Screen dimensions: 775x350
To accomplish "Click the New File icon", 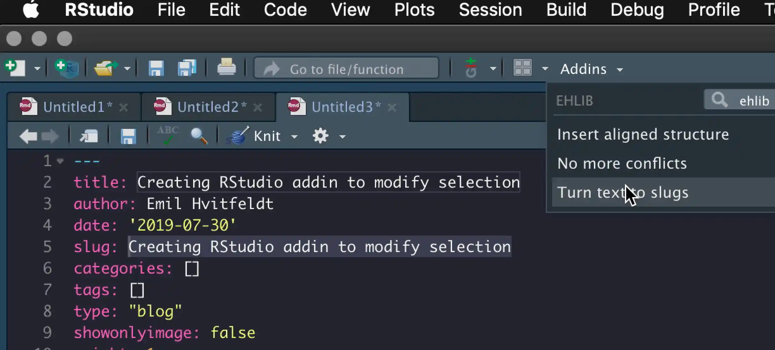I will [x=15, y=68].
